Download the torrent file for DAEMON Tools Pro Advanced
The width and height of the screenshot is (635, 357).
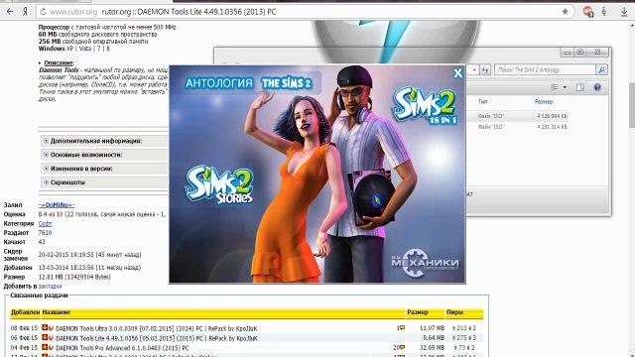tap(45, 347)
